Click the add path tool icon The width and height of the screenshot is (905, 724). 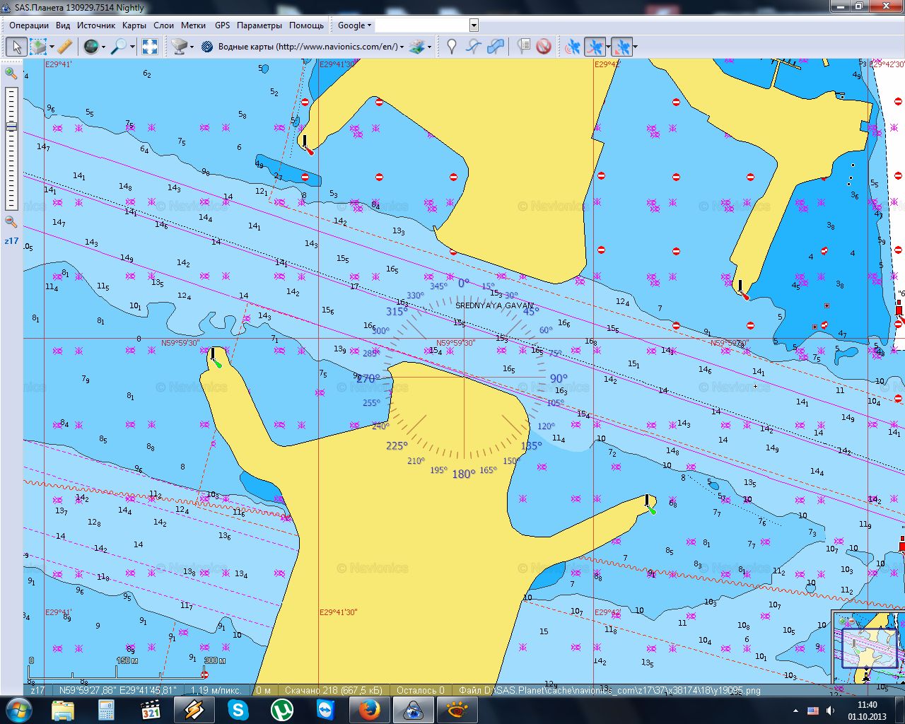(x=474, y=47)
